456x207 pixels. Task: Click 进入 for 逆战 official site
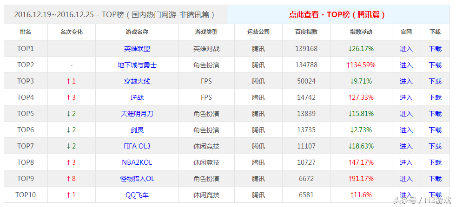pos(406,97)
